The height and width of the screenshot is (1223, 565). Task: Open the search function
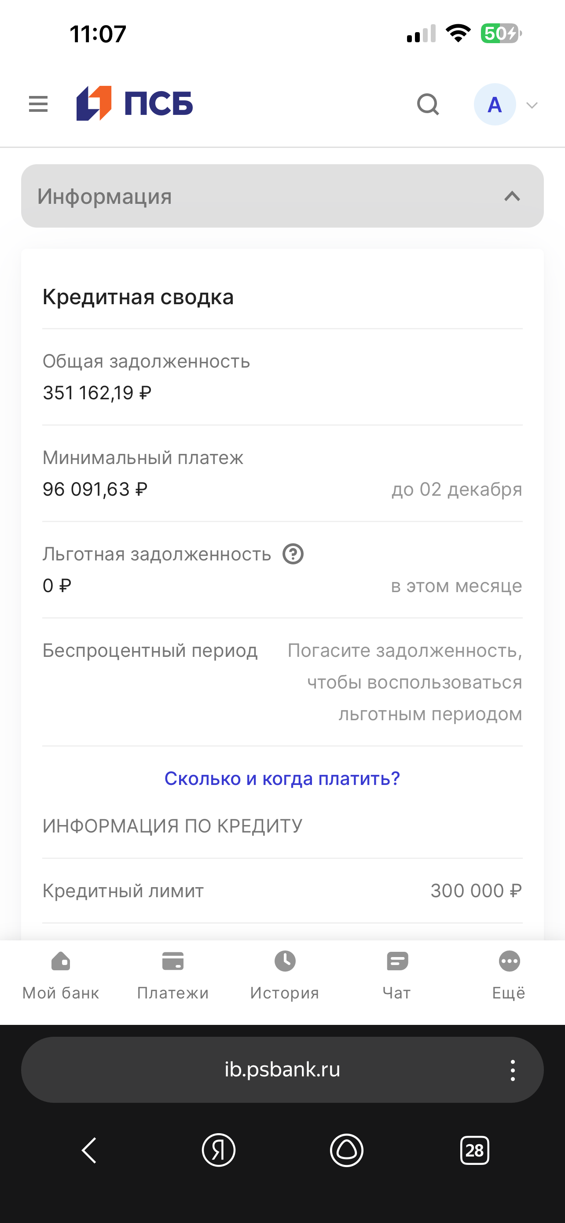(x=428, y=104)
